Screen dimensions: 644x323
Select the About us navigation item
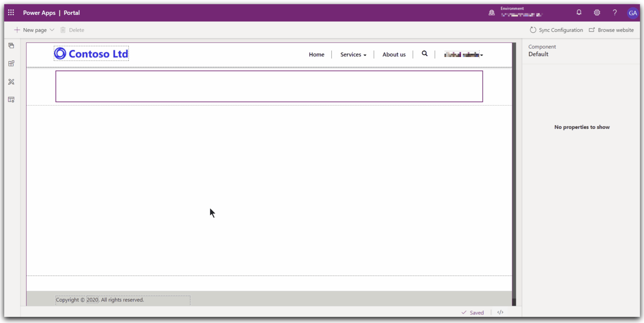393,55
